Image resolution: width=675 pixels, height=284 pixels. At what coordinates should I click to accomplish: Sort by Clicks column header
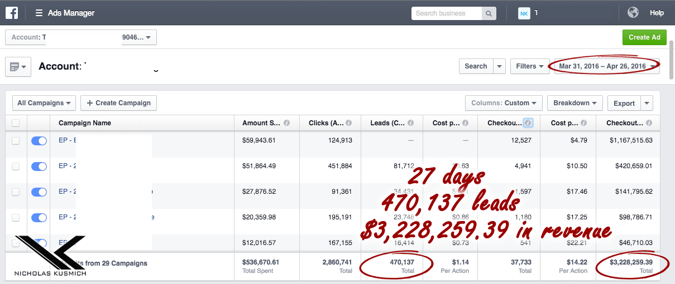click(x=327, y=123)
